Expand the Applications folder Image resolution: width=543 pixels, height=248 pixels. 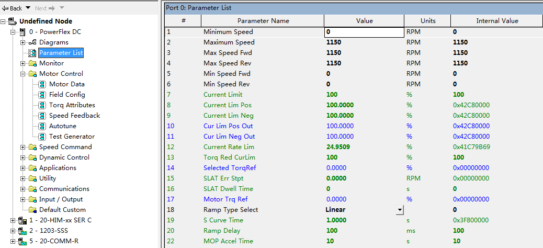[x=23, y=168]
